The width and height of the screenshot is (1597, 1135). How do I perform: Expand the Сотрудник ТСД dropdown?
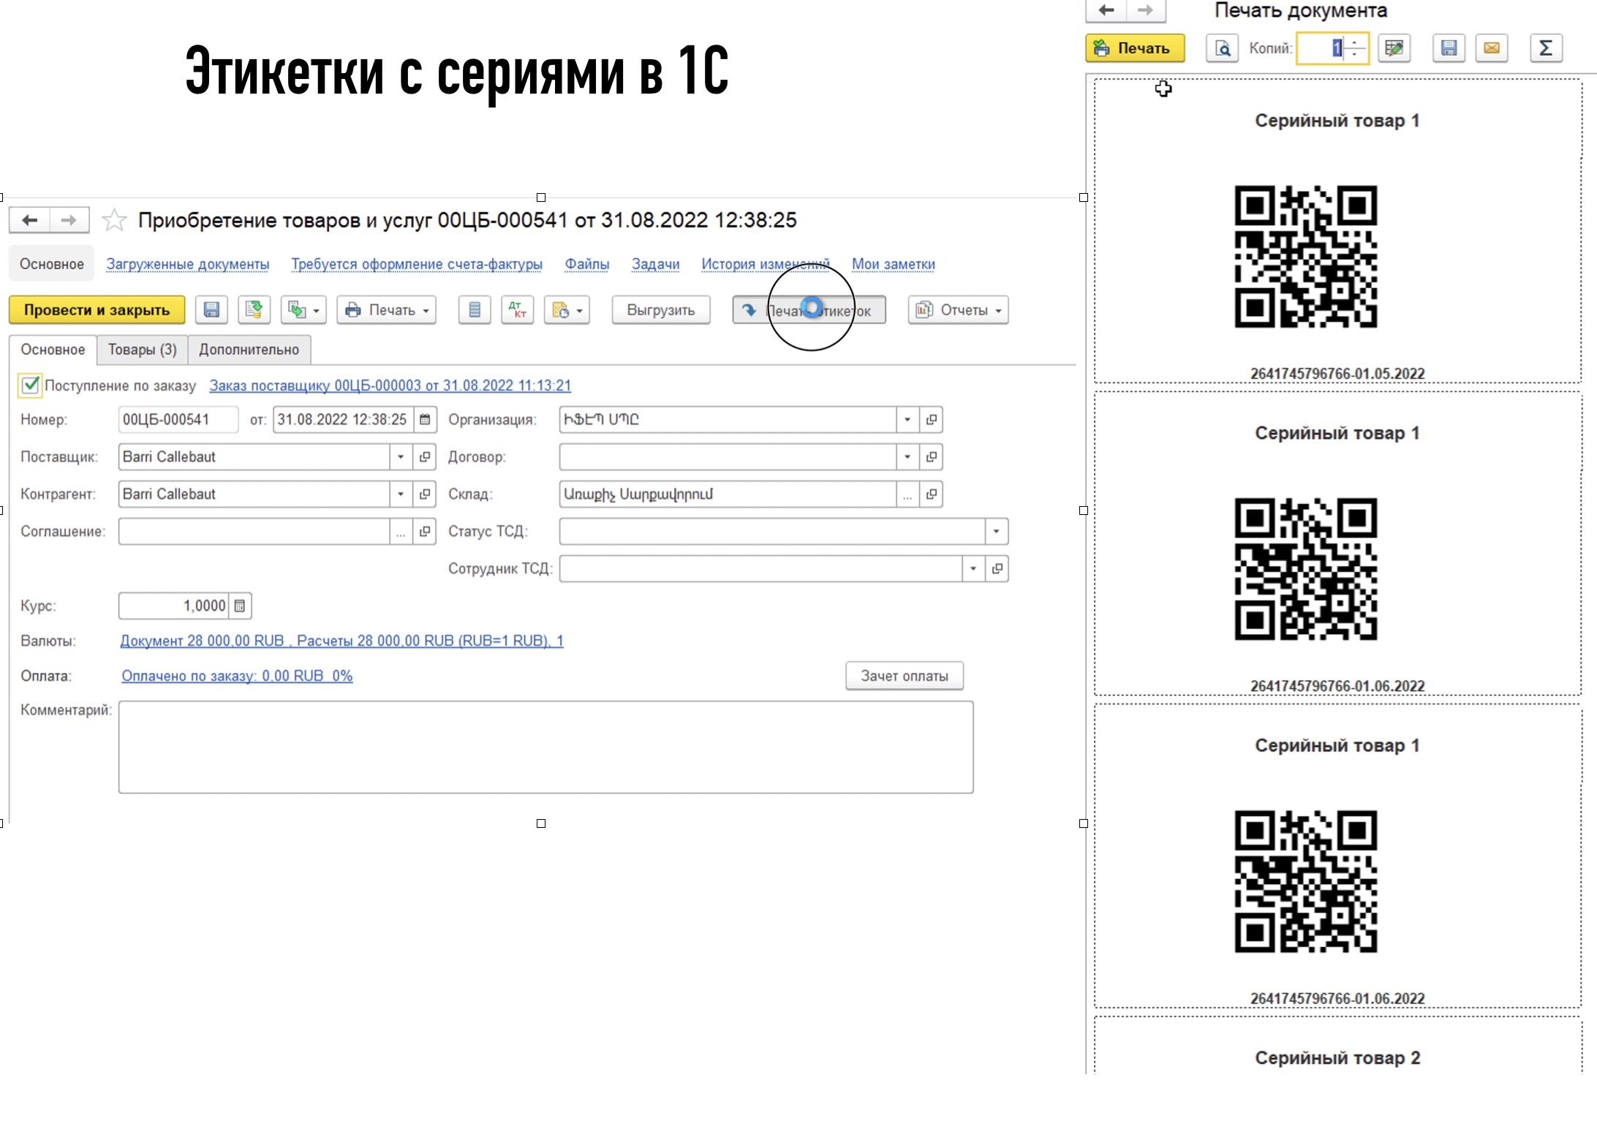973,569
